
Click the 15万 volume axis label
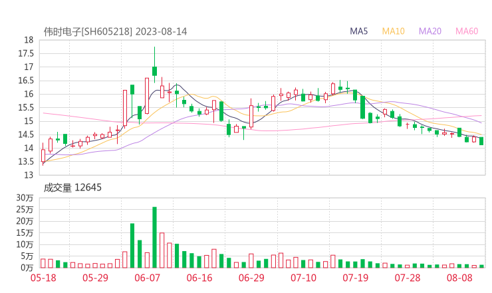(x=25, y=232)
